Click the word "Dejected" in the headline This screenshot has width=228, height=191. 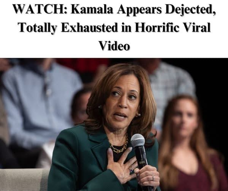pos(190,10)
